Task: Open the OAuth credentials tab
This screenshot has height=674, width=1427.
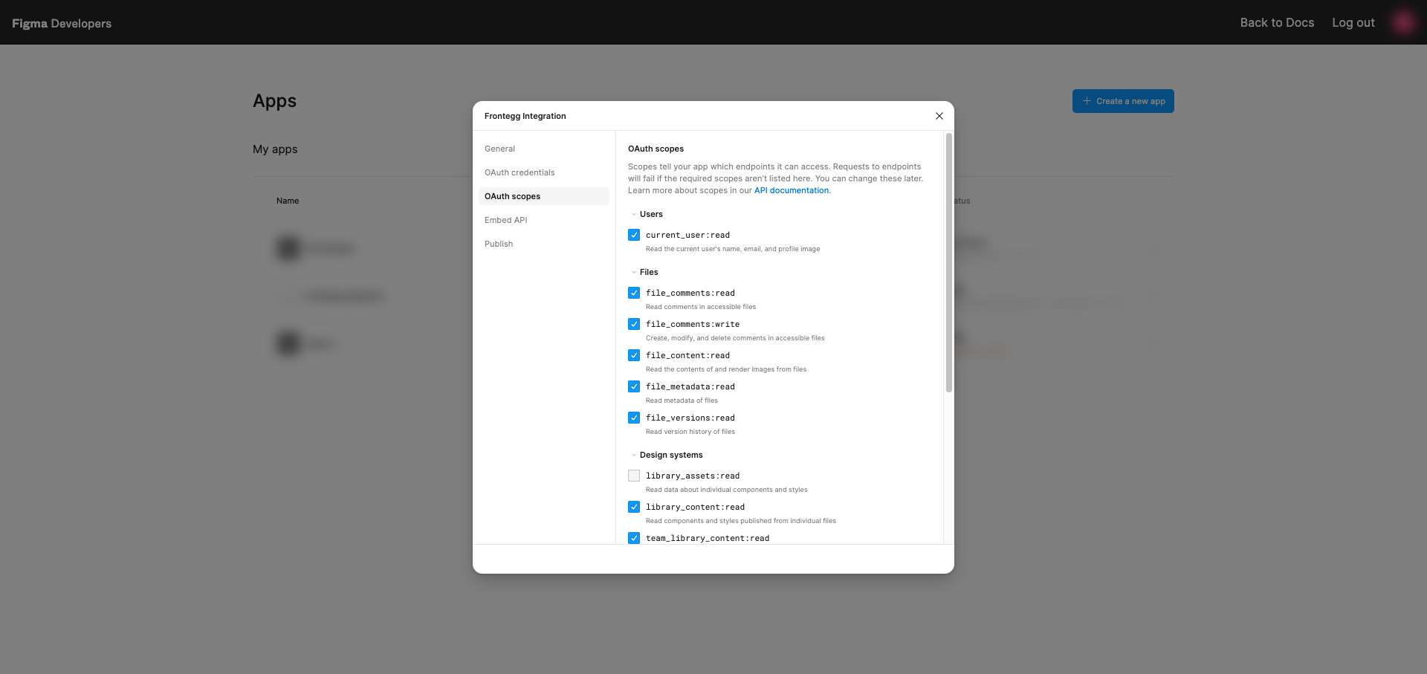Action: click(x=544, y=172)
